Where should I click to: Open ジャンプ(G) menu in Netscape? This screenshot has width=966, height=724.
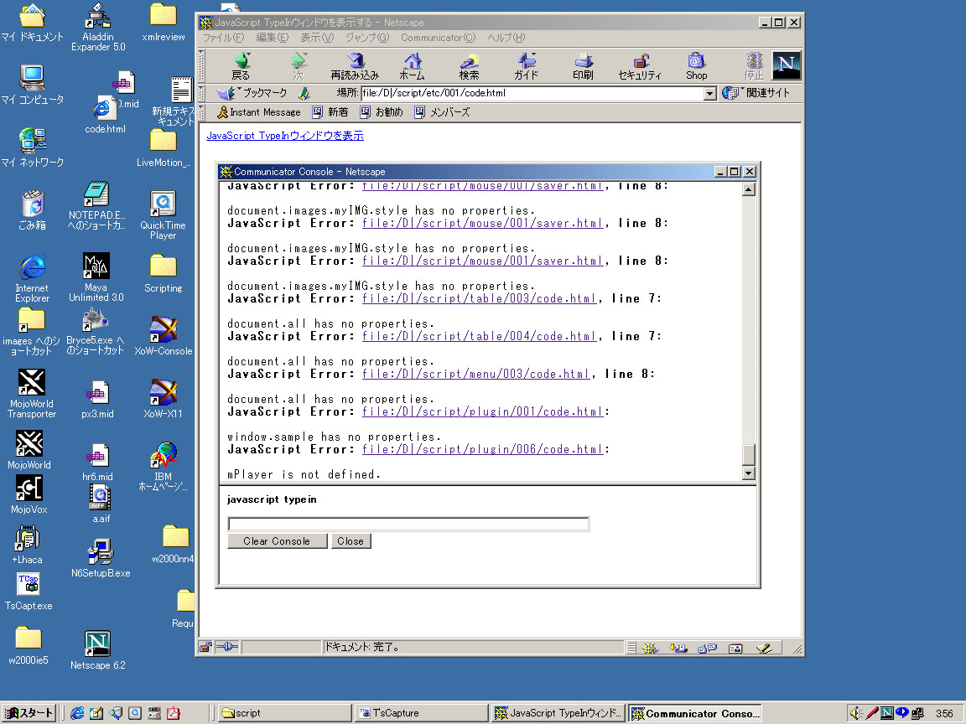[x=367, y=38]
